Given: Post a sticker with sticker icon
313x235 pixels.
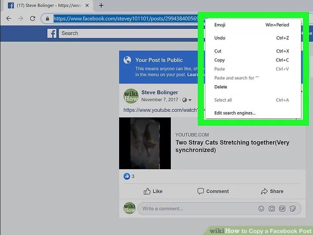Looking at the screenshot, I should [292, 209].
